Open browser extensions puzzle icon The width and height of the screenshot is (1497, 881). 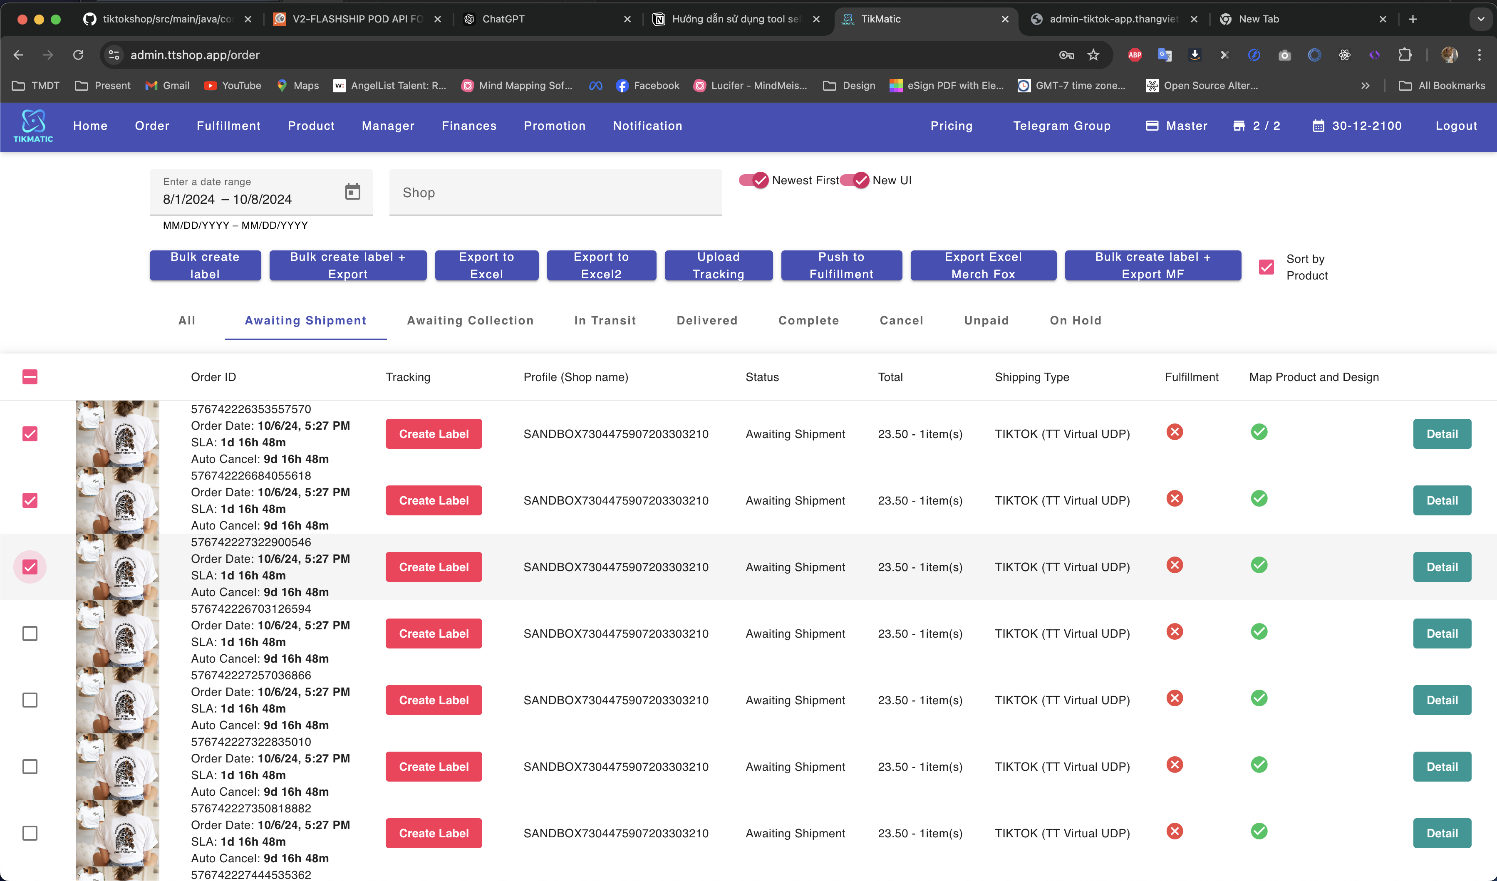point(1404,54)
